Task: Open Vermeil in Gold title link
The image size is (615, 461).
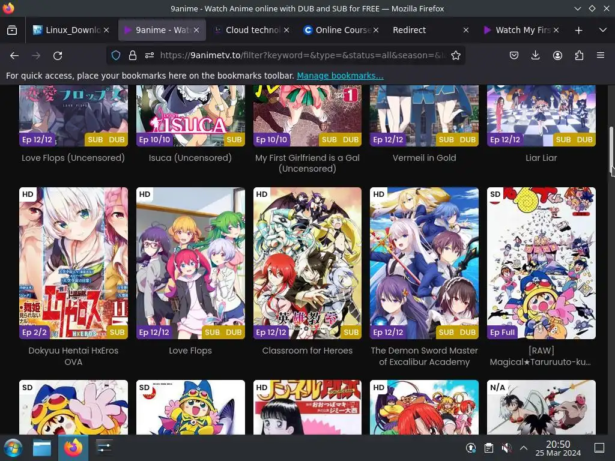Action: tap(425, 158)
